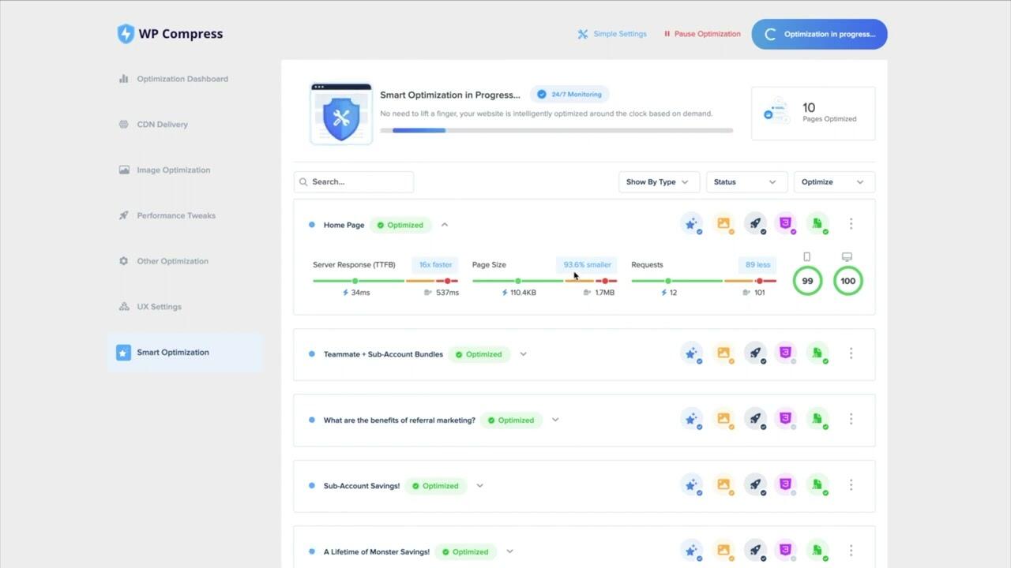Click the WP Compress logo
1011x568 pixels.
tap(170, 33)
